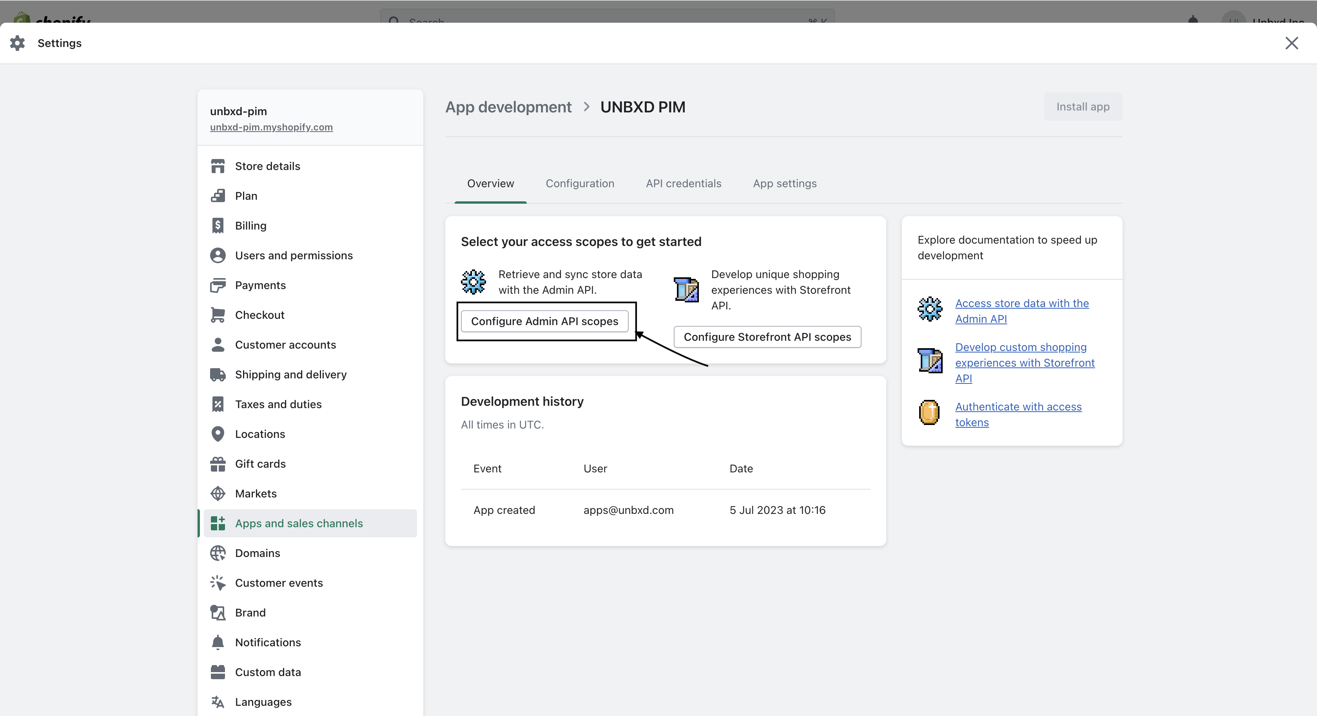This screenshot has width=1317, height=716.
Task: Click the Notifications bell icon in sidebar
Action: pyautogui.click(x=218, y=642)
